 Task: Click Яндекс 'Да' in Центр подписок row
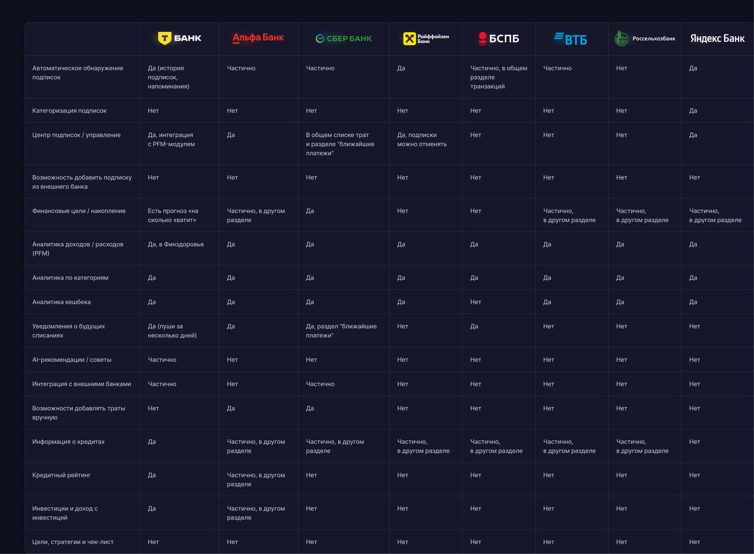693,135
